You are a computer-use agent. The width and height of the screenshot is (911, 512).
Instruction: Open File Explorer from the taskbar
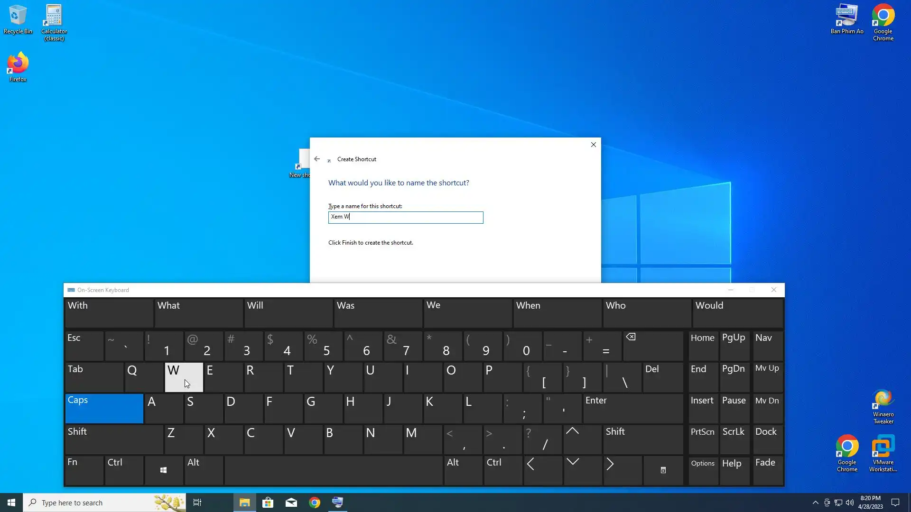244,503
